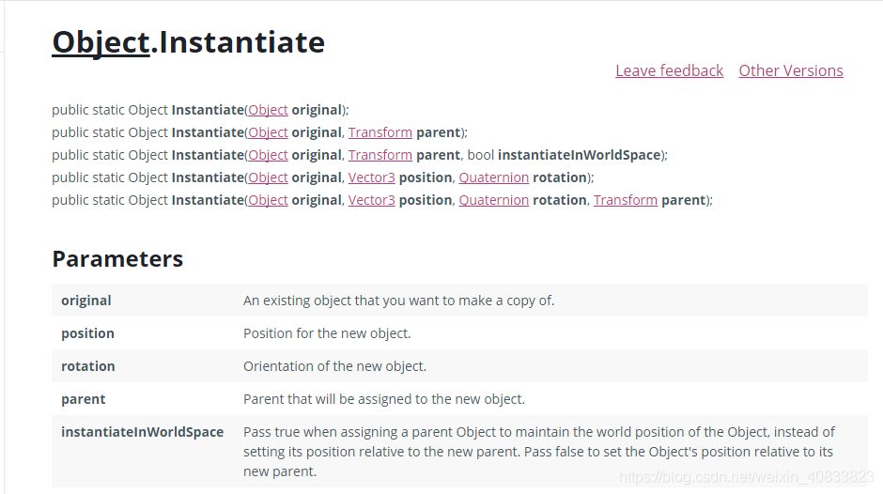Click Object link in first Instantiate signature
The image size is (883, 494).
coord(268,110)
